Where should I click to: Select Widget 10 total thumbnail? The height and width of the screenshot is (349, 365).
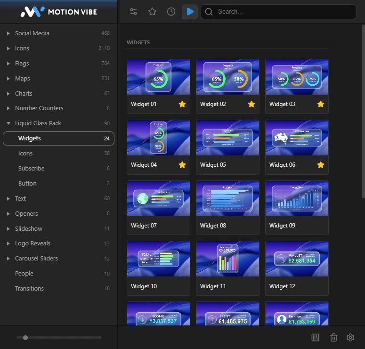158,259
